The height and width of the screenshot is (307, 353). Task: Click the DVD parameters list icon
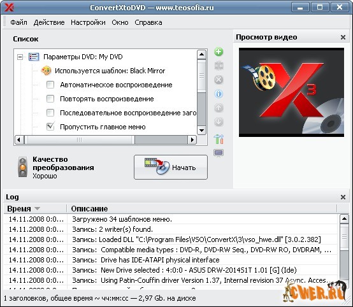click(x=34, y=57)
